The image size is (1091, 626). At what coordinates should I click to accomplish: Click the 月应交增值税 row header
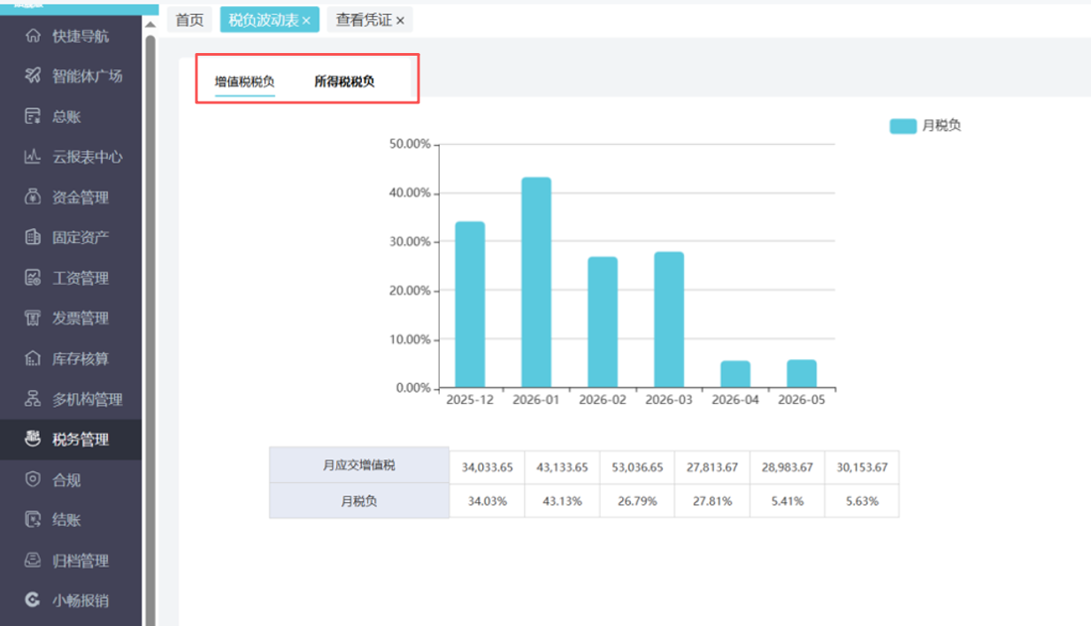tap(359, 465)
